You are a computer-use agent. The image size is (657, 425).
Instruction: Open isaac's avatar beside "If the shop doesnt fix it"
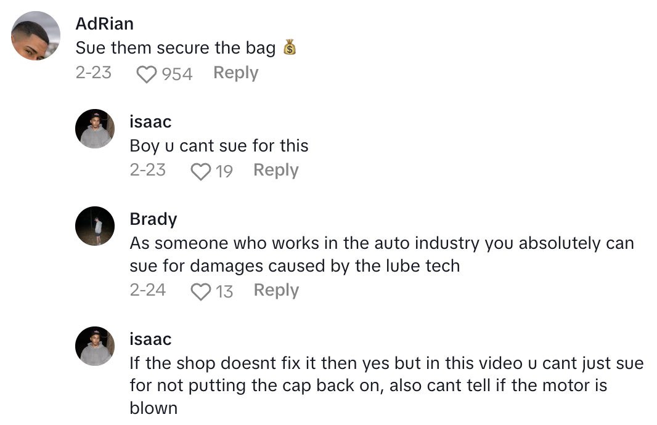click(95, 346)
